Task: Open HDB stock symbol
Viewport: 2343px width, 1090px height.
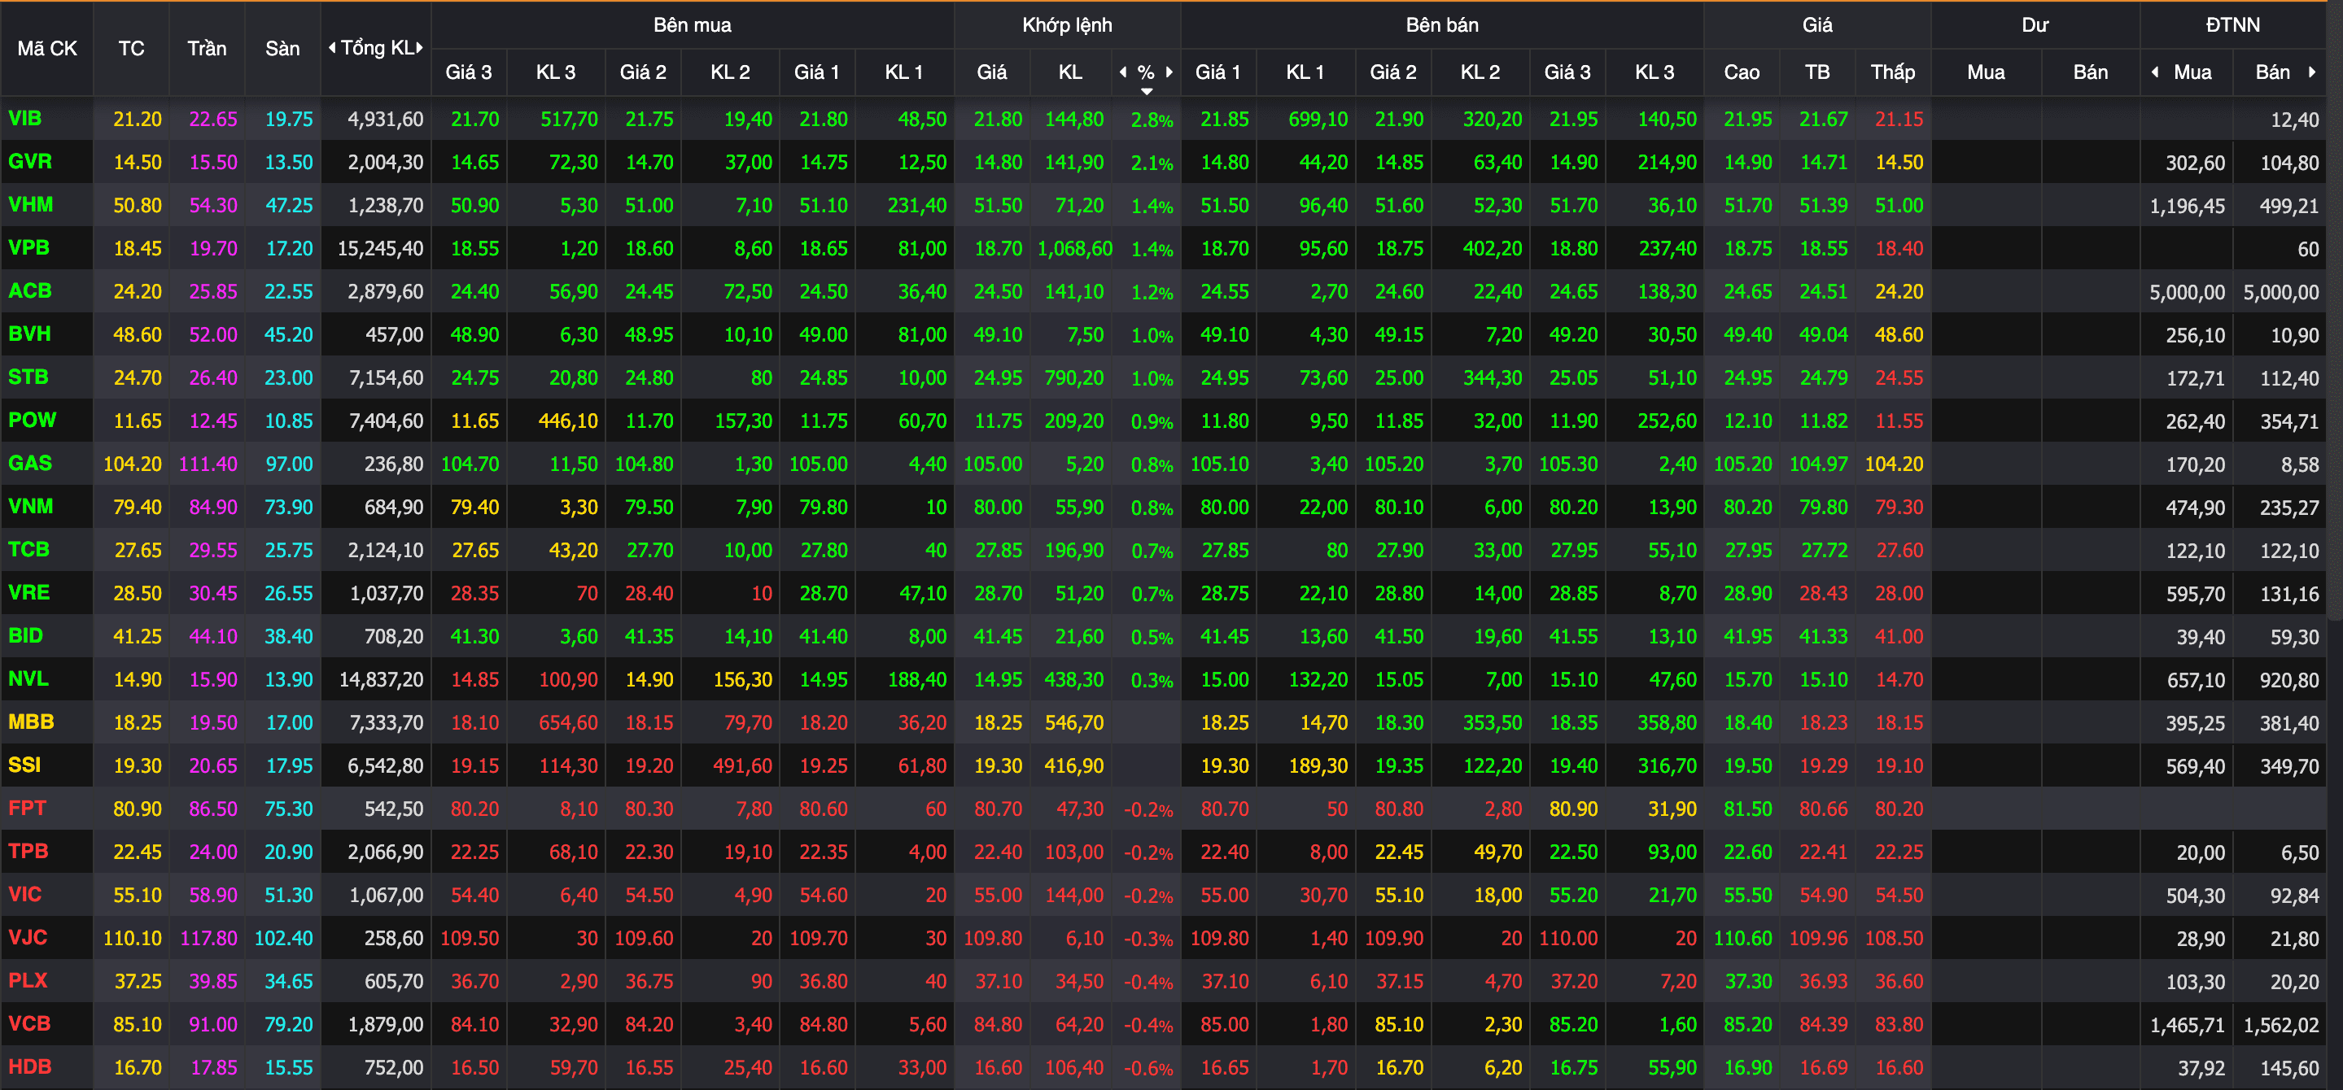Action: [x=30, y=1067]
